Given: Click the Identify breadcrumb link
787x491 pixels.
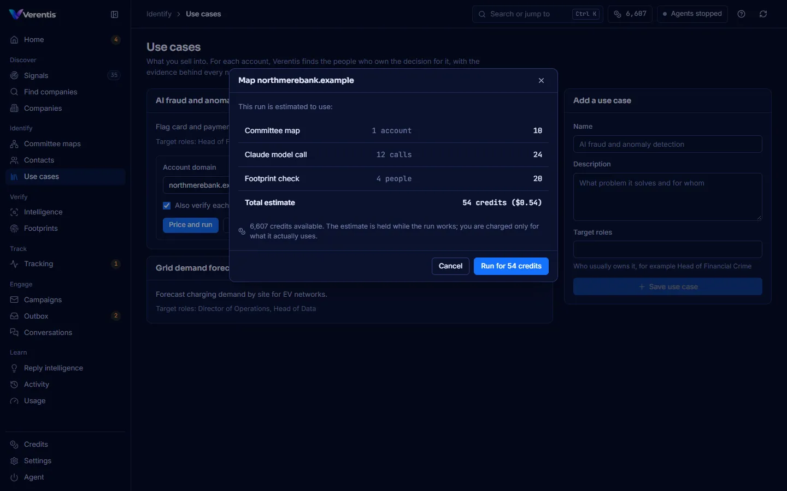Looking at the screenshot, I should pyautogui.click(x=159, y=14).
